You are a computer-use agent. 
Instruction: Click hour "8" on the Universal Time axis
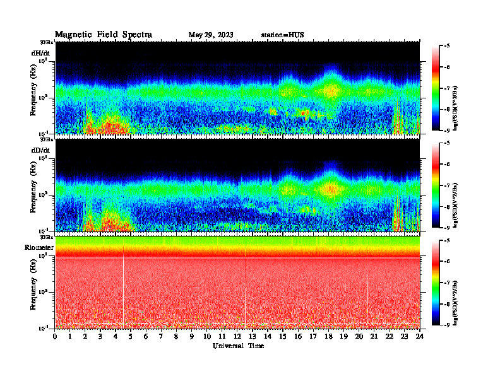pyautogui.click(x=176, y=337)
